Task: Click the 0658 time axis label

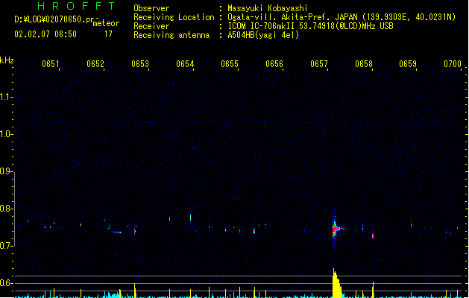Action: 364,64
